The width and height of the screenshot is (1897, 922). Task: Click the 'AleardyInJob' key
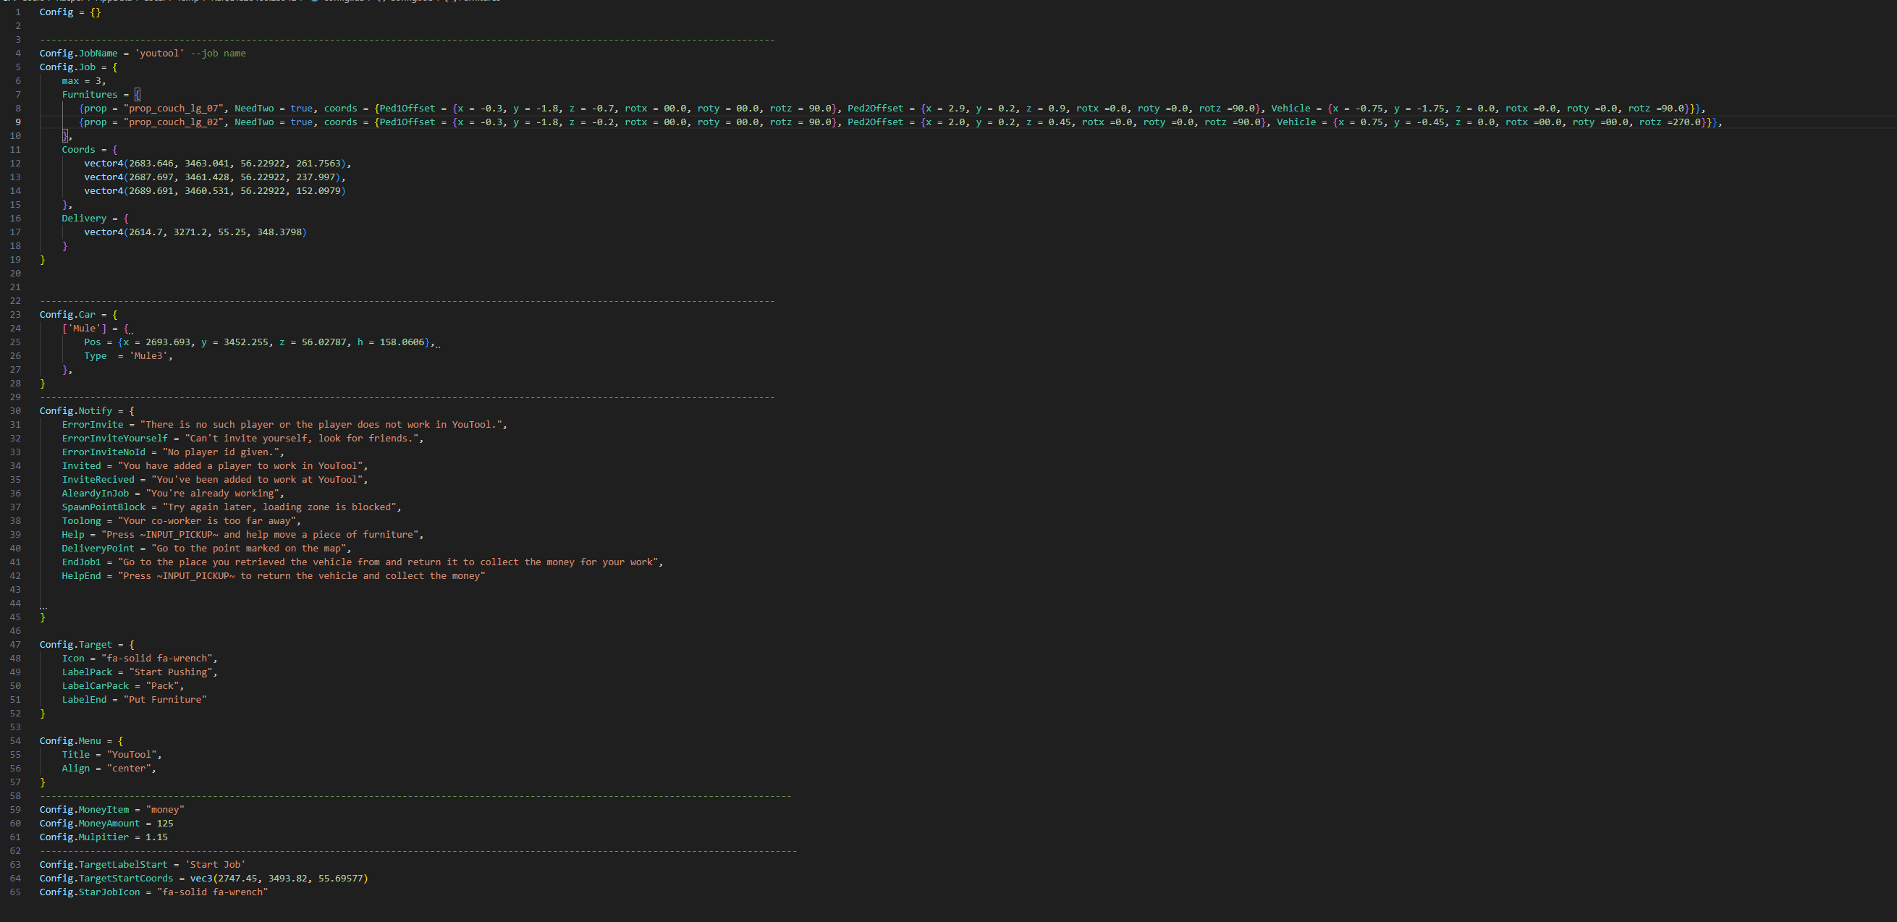pyautogui.click(x=95, y=494)
